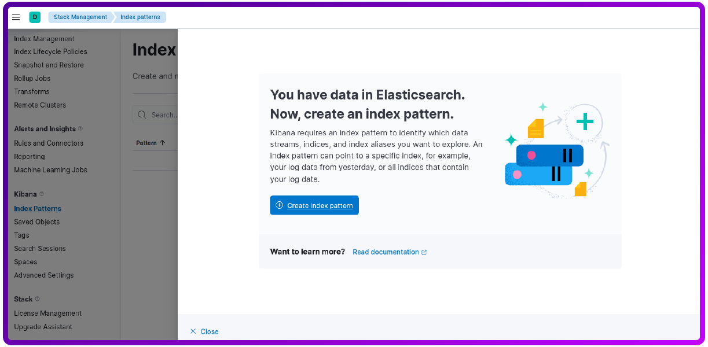Navigate to Snapshot and Restore

[49, 65]
